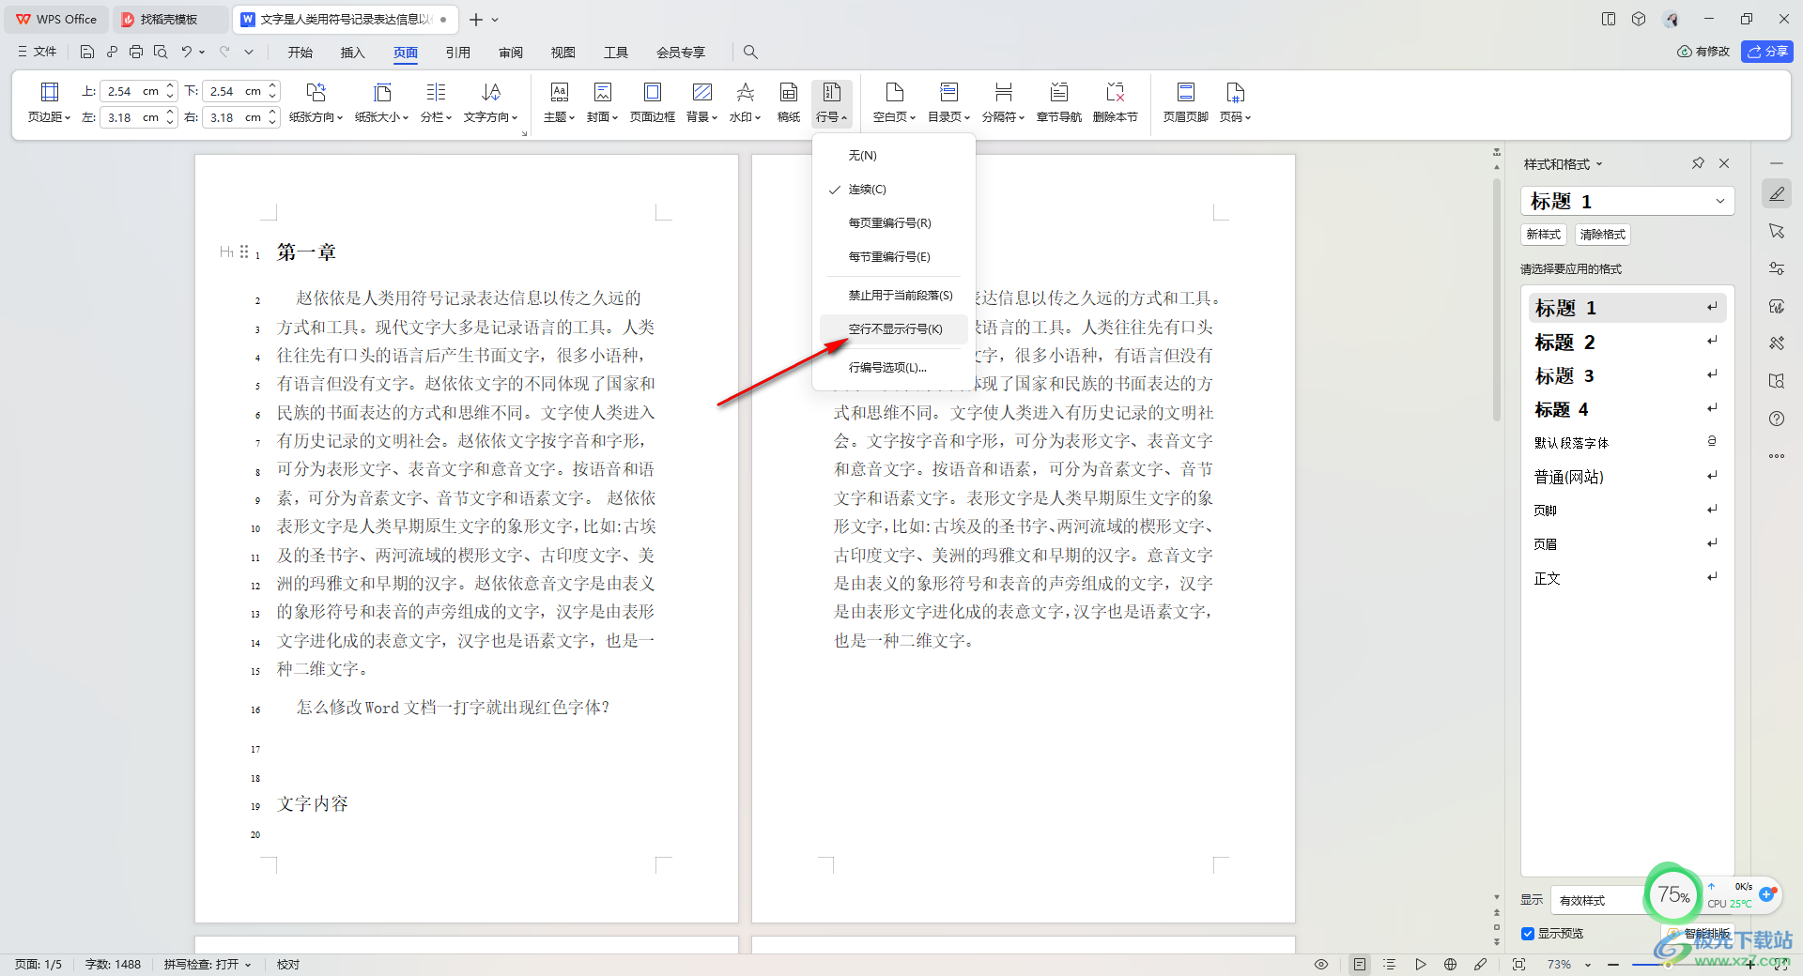1803x976 pixels.
Task: Pin the 样式和格式 panel
Action: point(1698,163)
